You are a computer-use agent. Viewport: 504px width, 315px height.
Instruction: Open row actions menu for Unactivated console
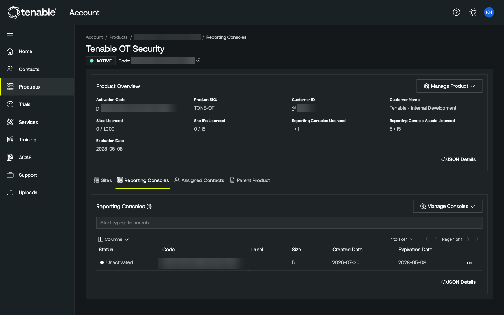click(x=469, y=263)
